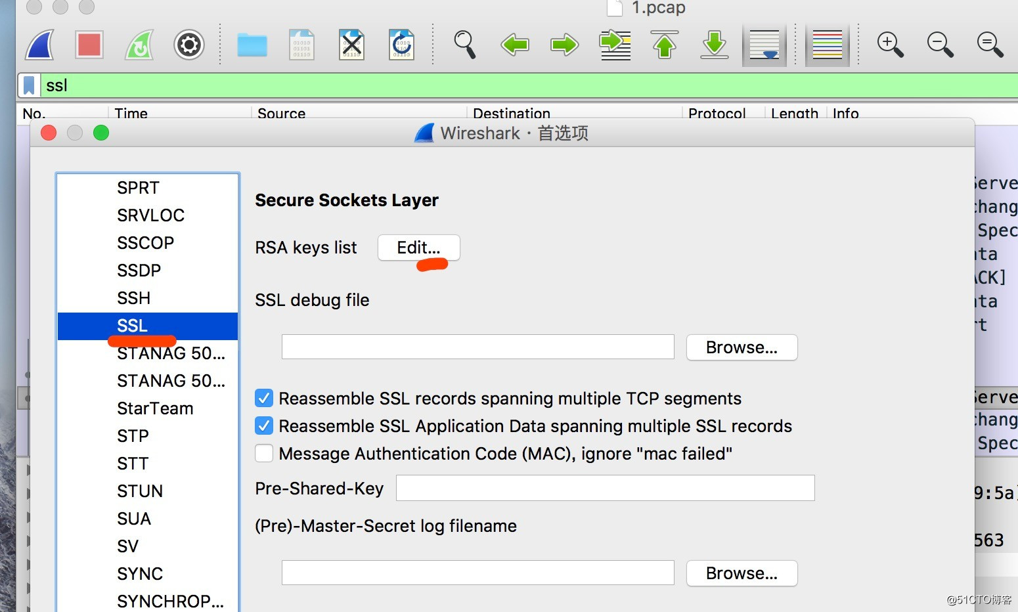The image size is (1018, 612).
Task: Sort packets by Length column
Action: click(x=795, y=113)
